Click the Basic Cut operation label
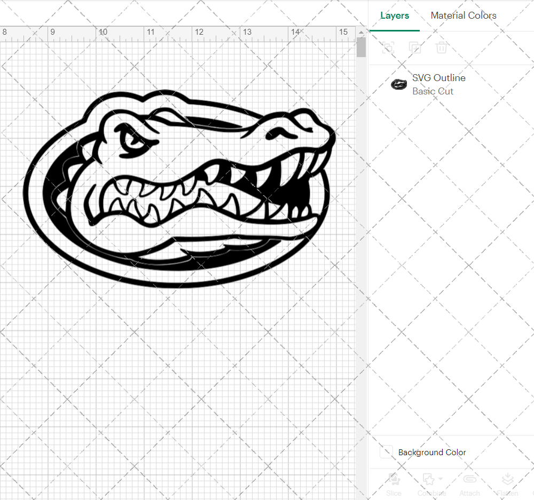 tap(433, 91)
